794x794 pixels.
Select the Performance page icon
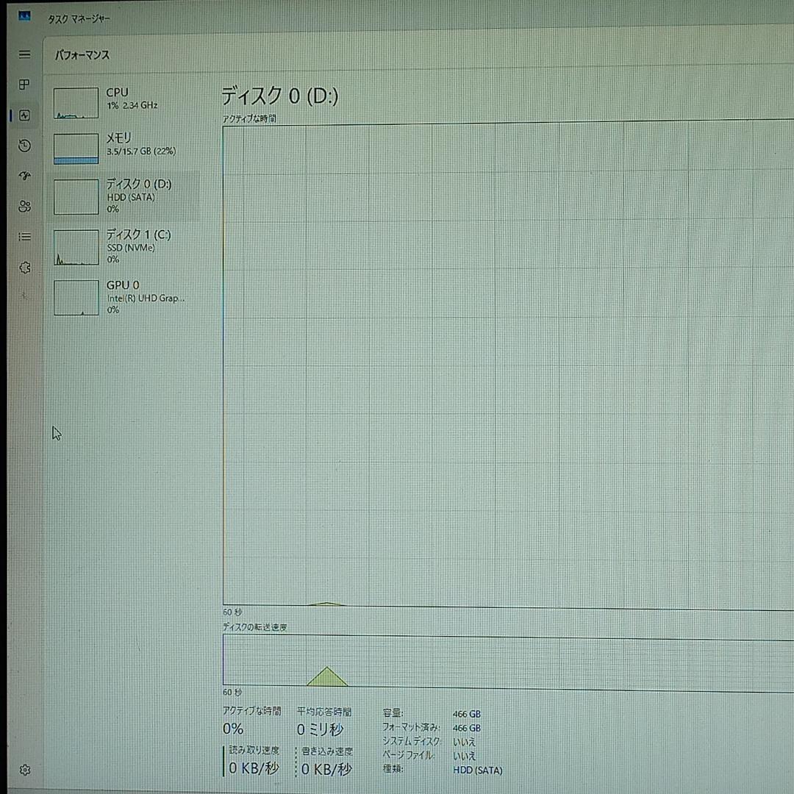pyautogui.click(x=24, y=115)
